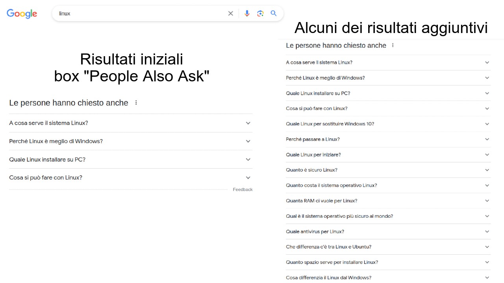Viewport: 504px width, 283px height.
Task: Click the Google logo
Action: [x=22, y=13]
